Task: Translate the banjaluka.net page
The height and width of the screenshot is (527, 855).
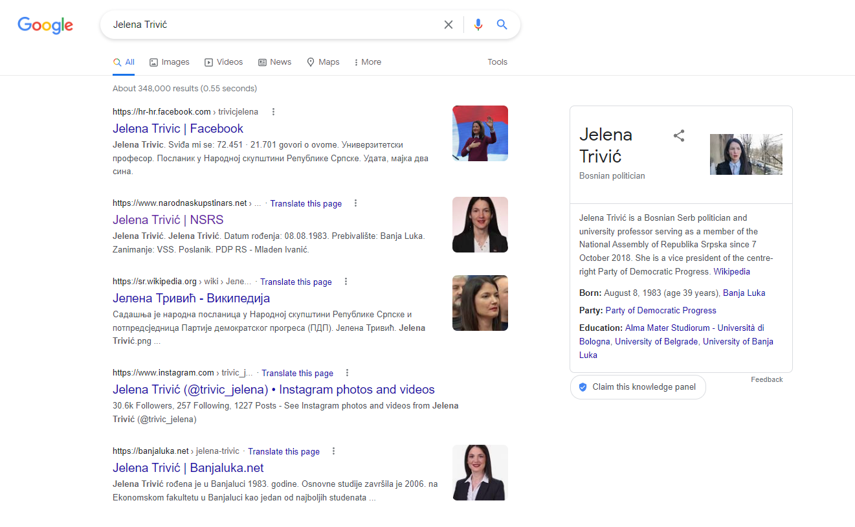Action: [x=283, y=451]
